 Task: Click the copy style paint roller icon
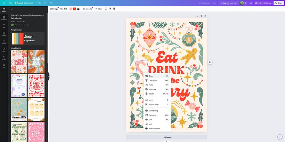click(x=110, y=9)
